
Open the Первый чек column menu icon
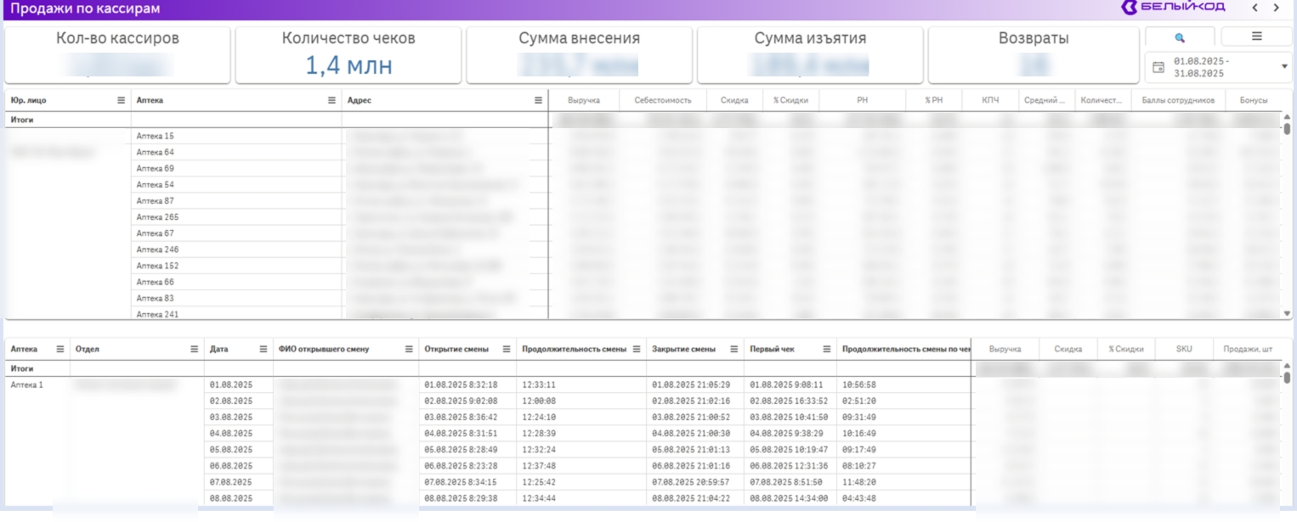pyautogui.click(x=826, y=349)
